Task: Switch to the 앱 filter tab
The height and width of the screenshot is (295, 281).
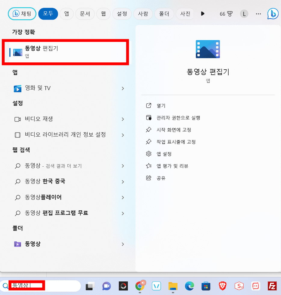Action: (66, 14)
